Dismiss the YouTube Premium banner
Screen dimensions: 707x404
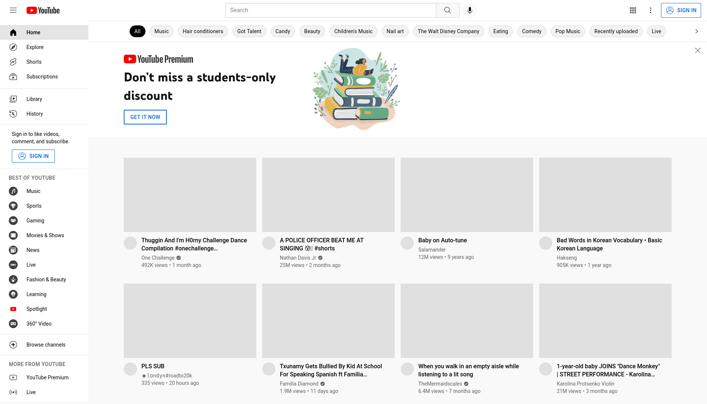coord(697,50)
